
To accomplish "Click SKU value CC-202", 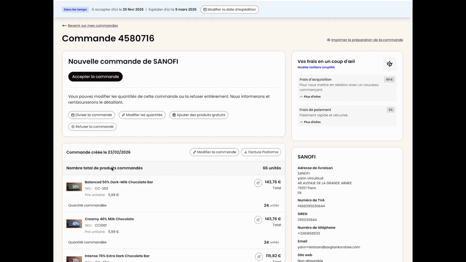I will coord(101,188).
